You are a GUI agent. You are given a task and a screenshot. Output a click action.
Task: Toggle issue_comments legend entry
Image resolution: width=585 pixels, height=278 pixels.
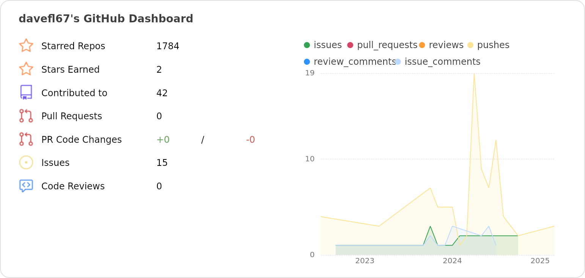[x=438, y=62]
